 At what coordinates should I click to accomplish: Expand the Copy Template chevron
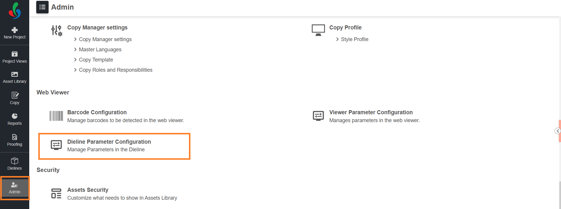(75, 60)
